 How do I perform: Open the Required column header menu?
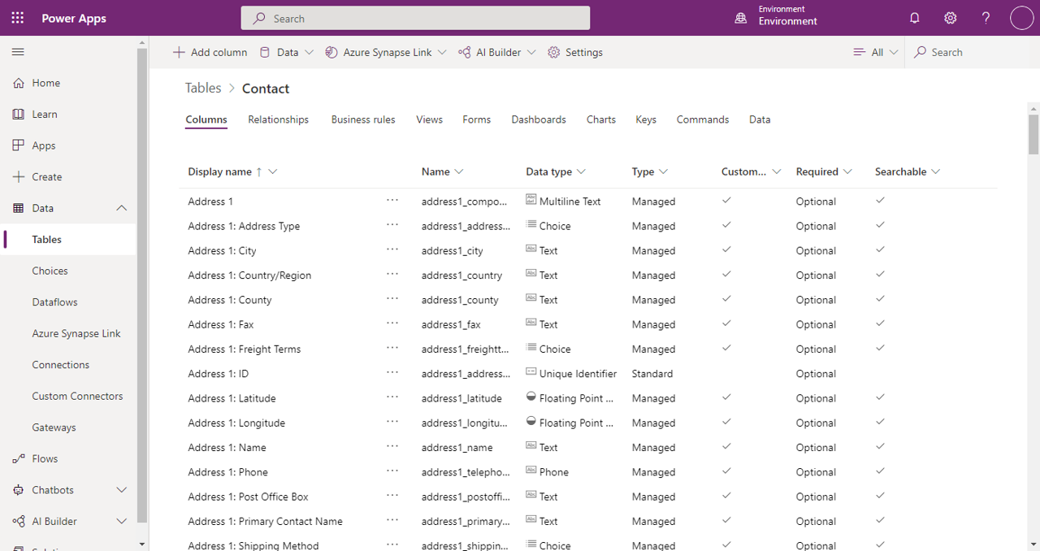tap(848, 171)
